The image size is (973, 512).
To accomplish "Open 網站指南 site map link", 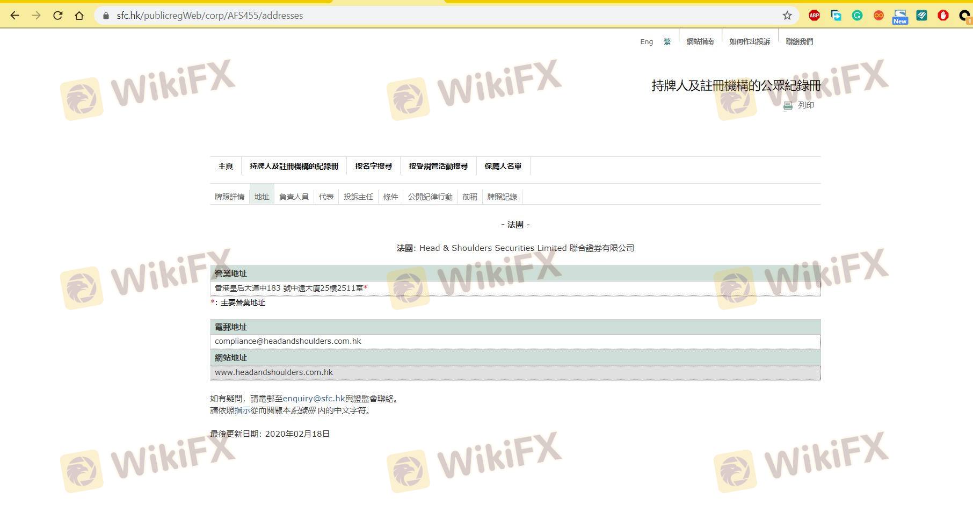I will pyautogui.click(x=700, y=41).
